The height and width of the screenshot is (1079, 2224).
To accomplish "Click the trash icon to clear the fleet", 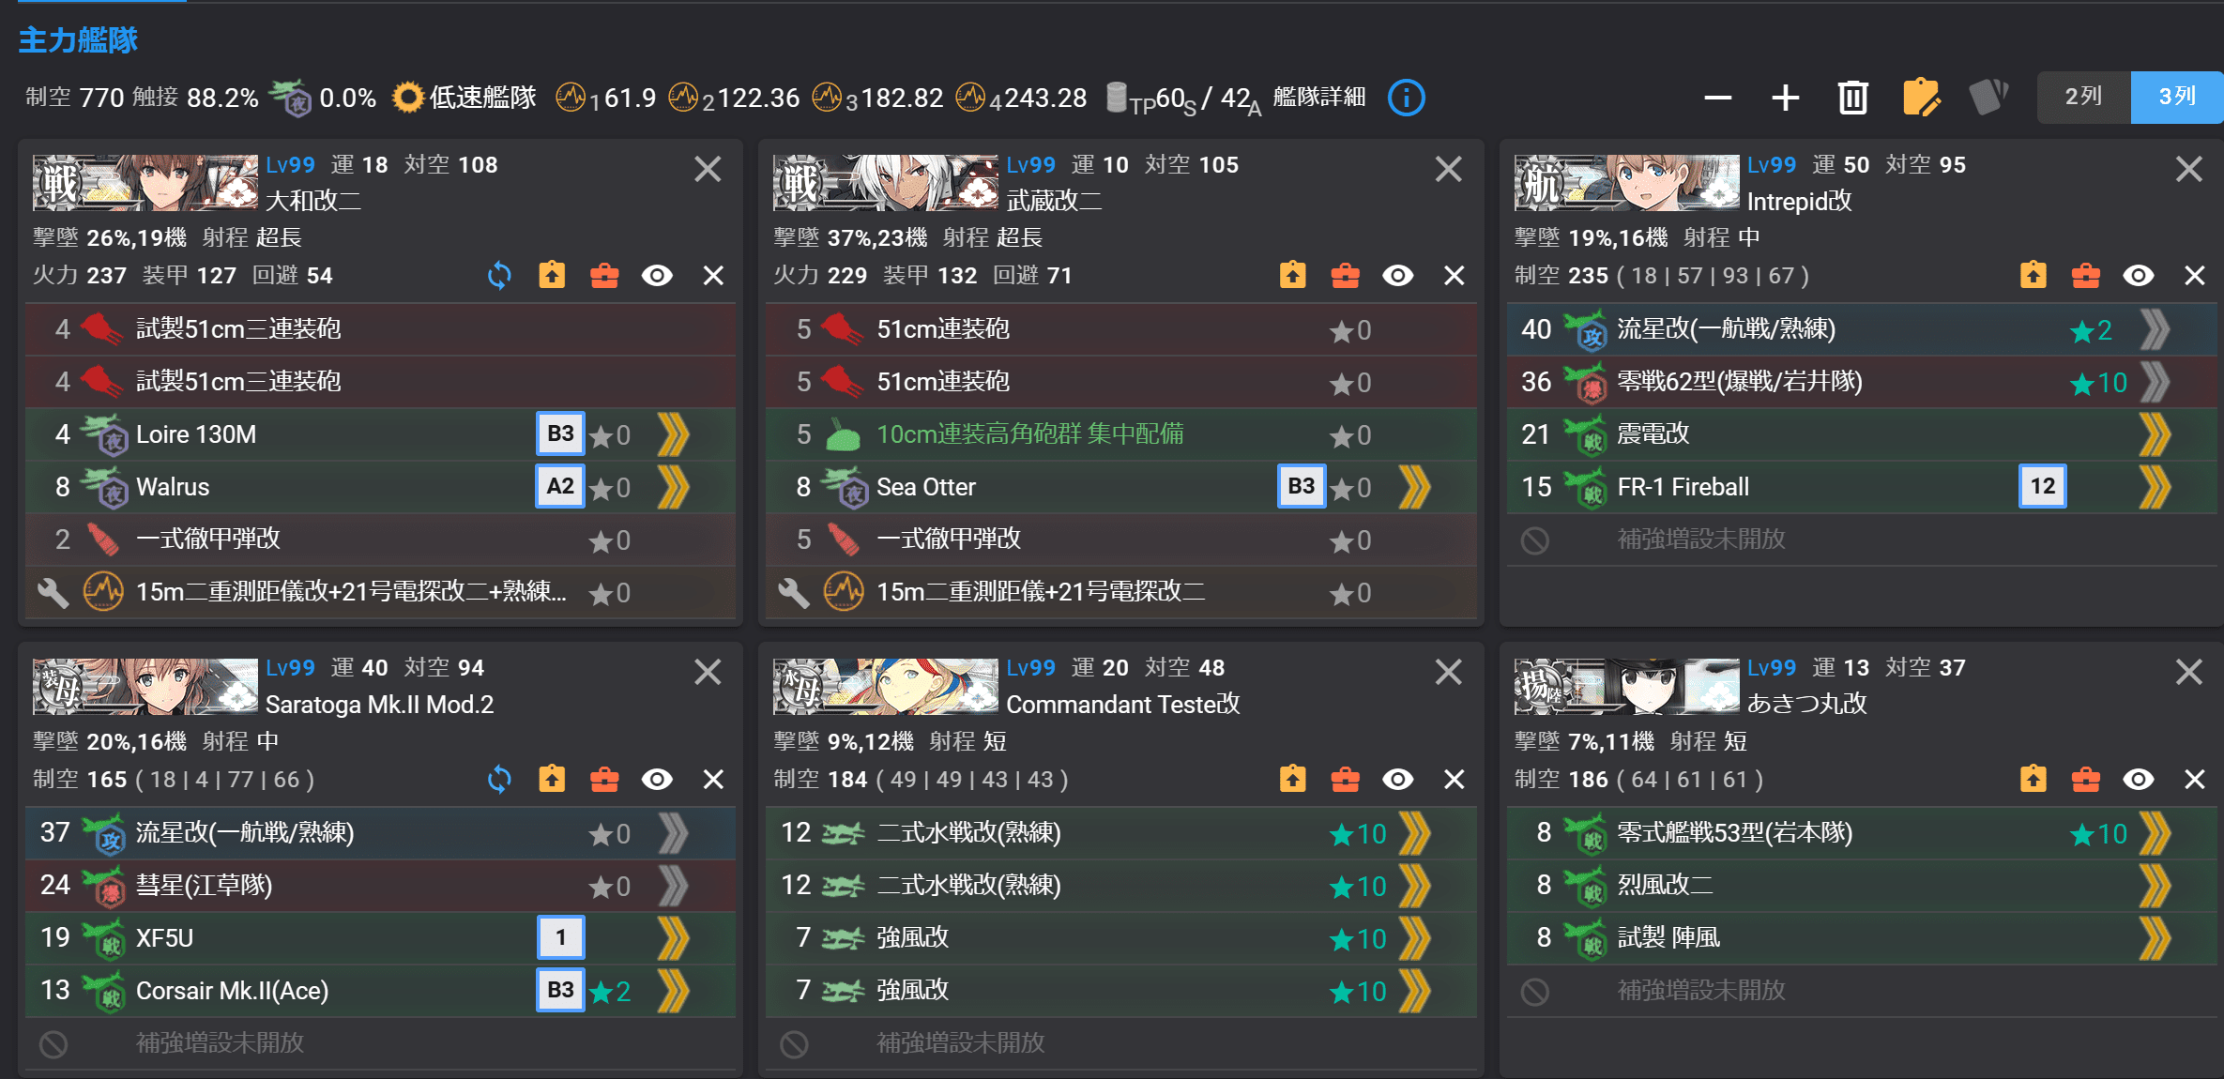I will (x=1851, y=97).
